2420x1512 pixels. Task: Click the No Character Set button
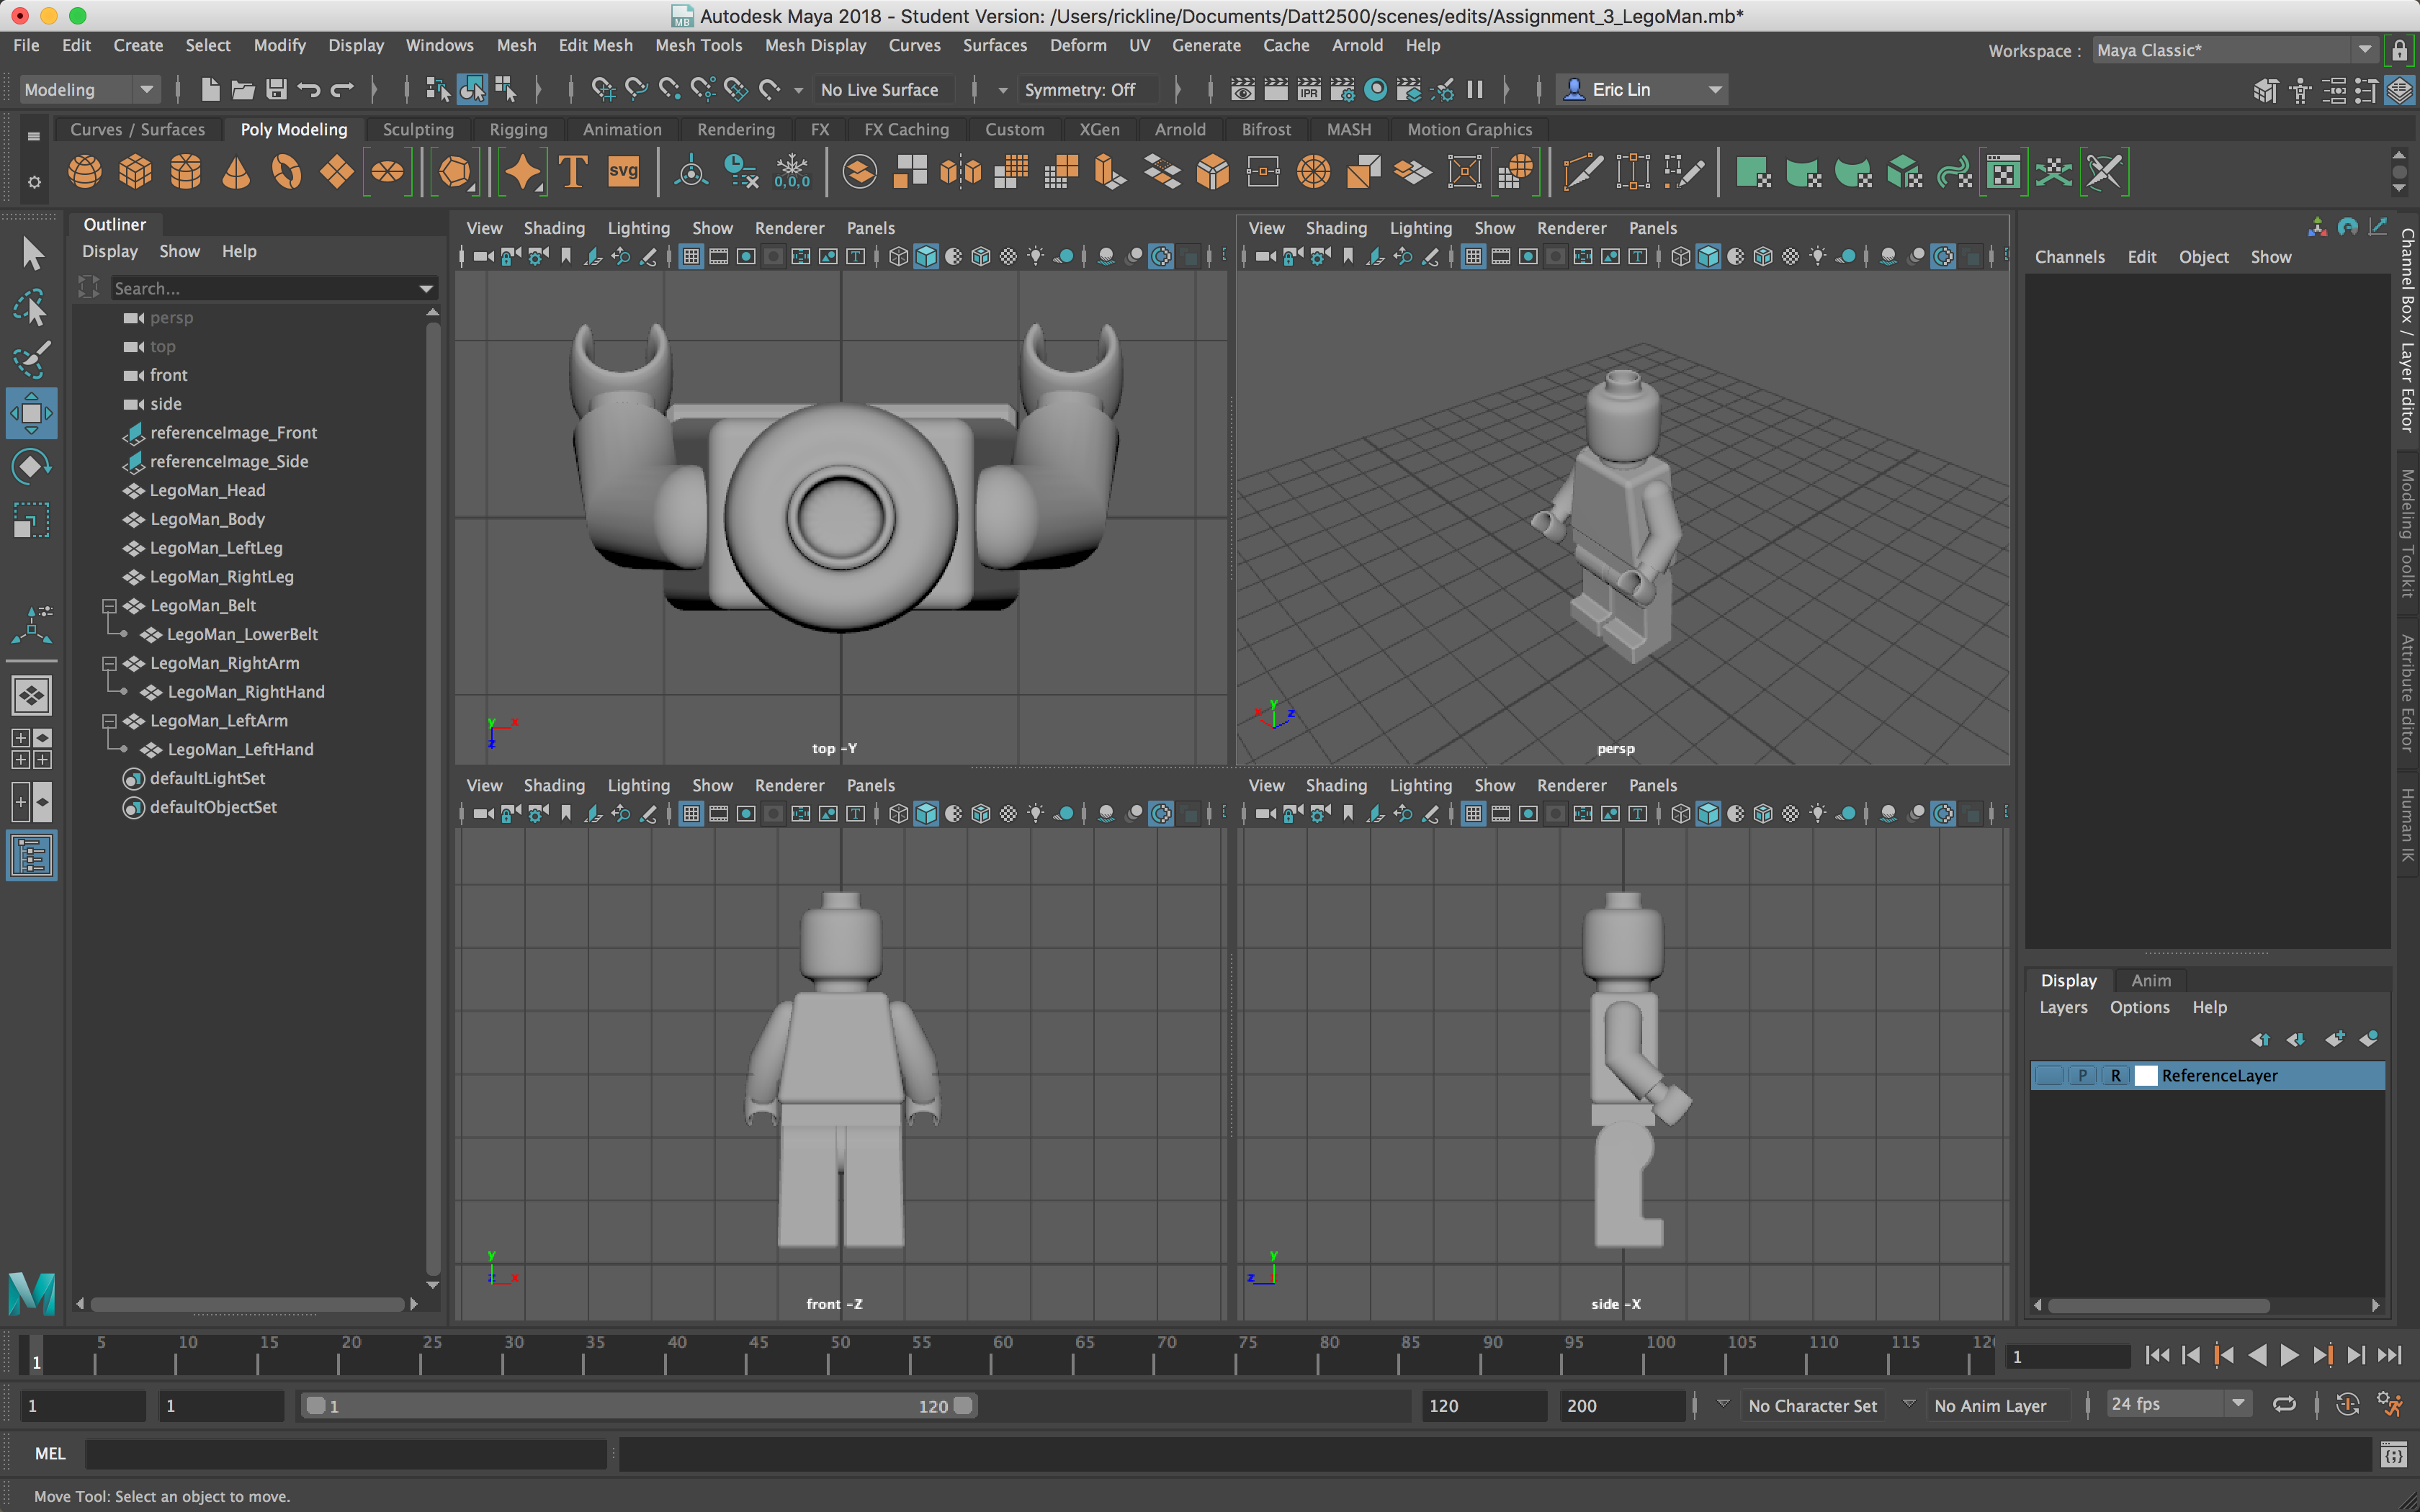pyautogui.click(x=1812, y=1405)
